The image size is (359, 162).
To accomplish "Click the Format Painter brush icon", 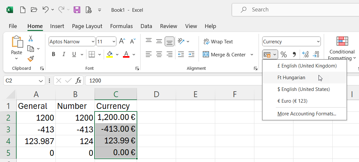I will 31,59.
